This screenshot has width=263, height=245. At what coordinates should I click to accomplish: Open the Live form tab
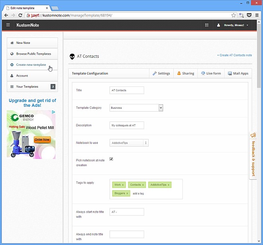point(211,73)
